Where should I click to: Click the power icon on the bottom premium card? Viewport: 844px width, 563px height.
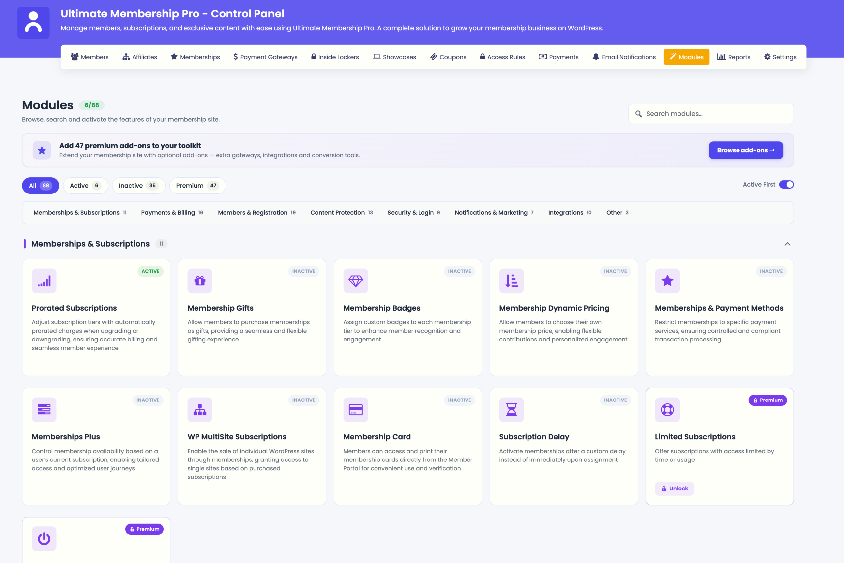coord(44,539)
